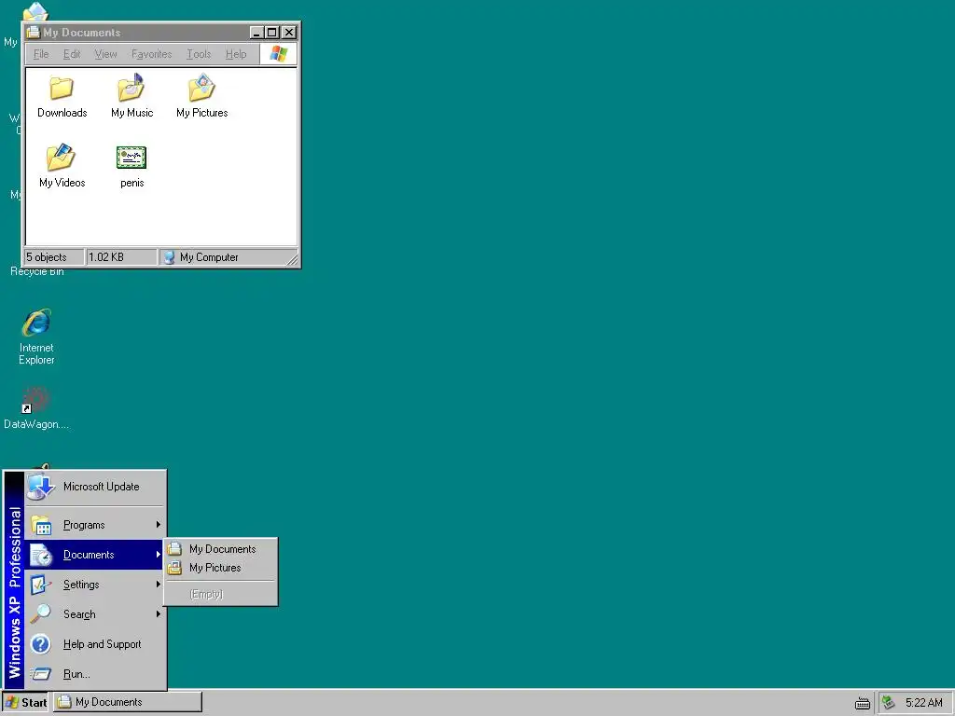Click the Start button
Viewport: 955px width, 716px height.
(25, 703)
